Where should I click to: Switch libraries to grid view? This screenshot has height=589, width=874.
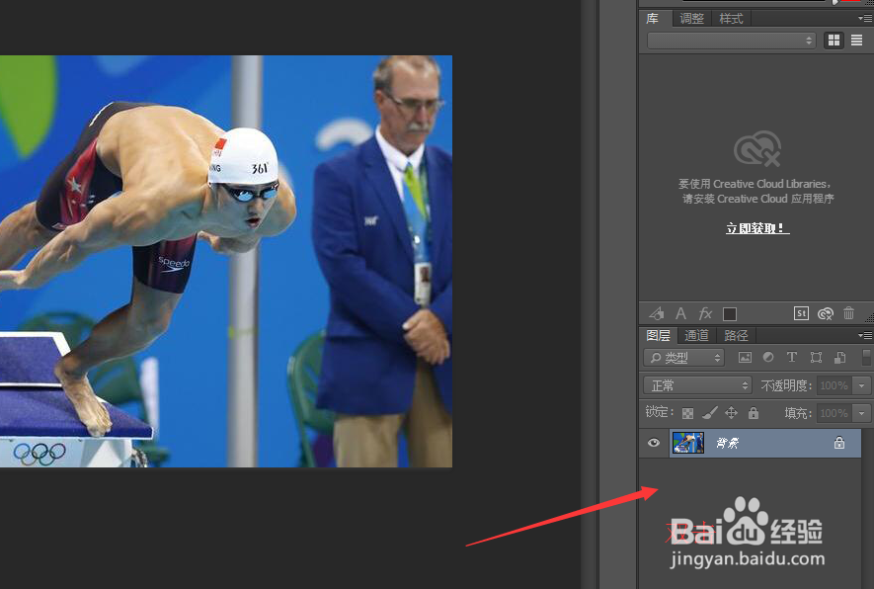point(834,41)
